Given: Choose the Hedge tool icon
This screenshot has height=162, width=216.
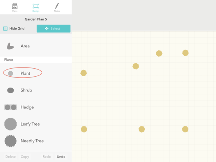Looking at the screenshot, I should pyautogui.click(x=11, y=107).
